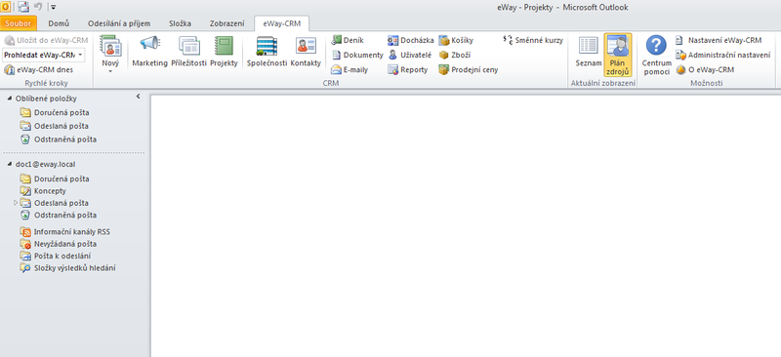Open Centrum pomoci help center
The width and height of the screenshot is (781, 357).
(x=656, y=55)
